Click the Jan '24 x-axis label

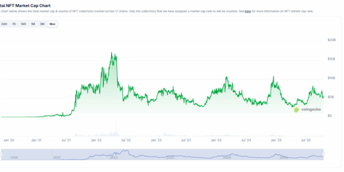[216, 140]
